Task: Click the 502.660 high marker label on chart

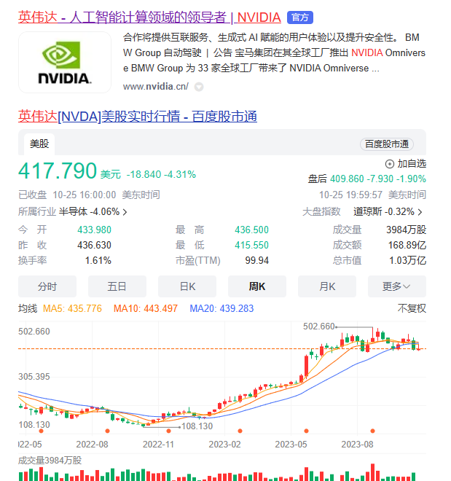Action: click(319, 326)
